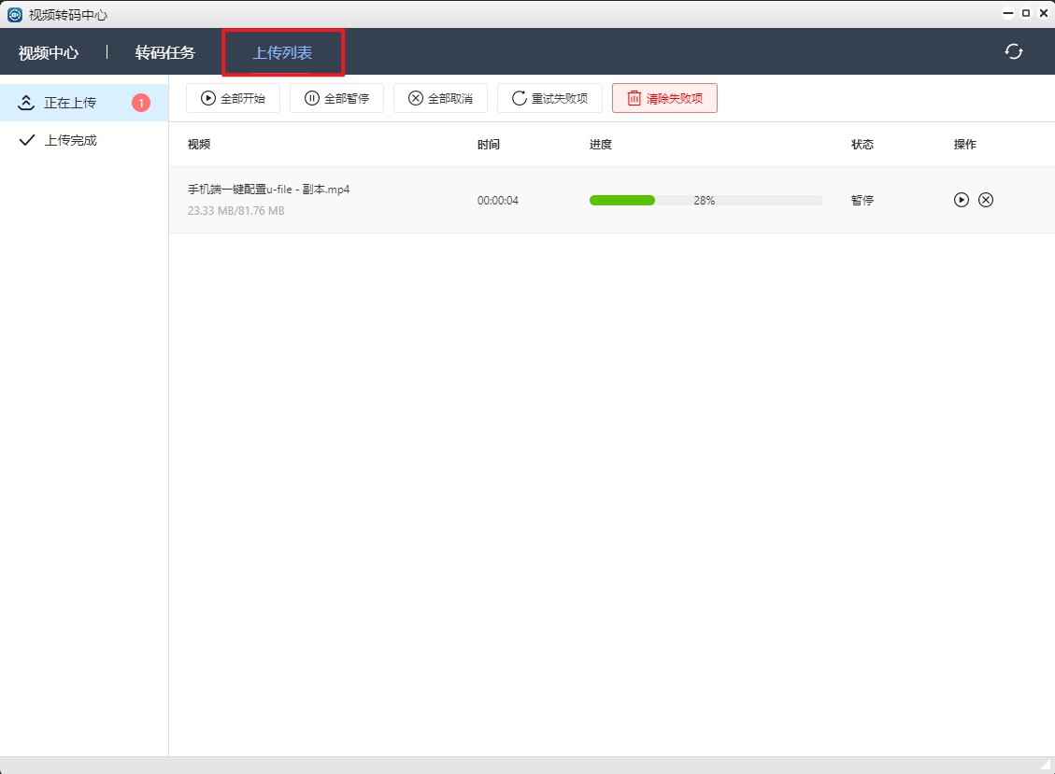Open the 上传完成 section in sidebar

pos(70,140)
